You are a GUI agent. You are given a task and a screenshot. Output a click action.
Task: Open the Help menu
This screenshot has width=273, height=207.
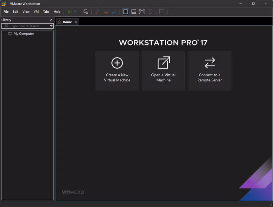tap(57, 12)
